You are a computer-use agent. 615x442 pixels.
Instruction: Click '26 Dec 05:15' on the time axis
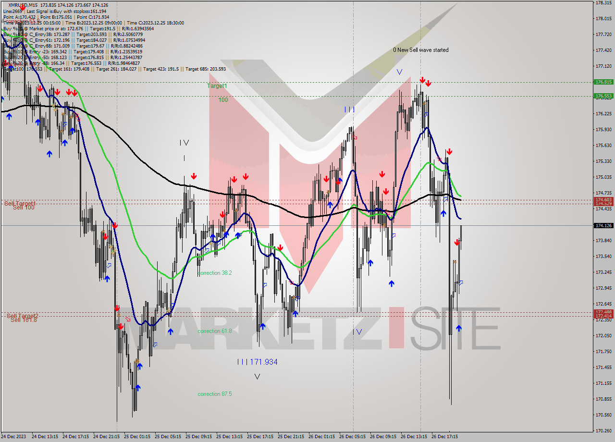(353, 437)
